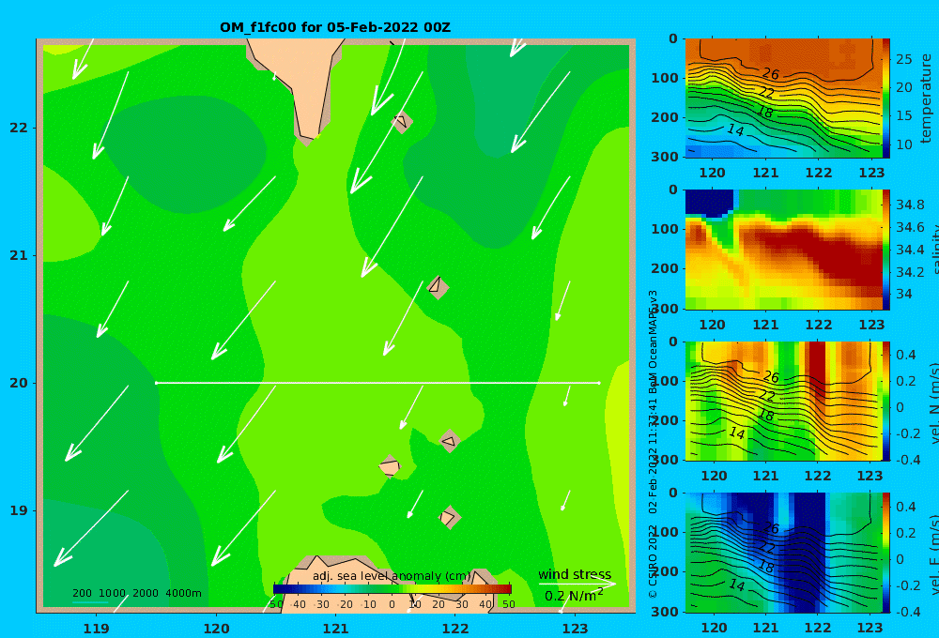
Task: Click the salinity colorbar scale
Action: pyautogui.click(x=886, y=250)
